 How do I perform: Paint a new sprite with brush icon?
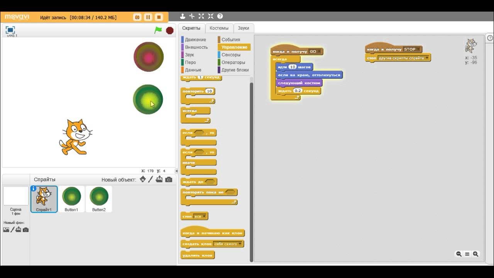pos(151,179)
